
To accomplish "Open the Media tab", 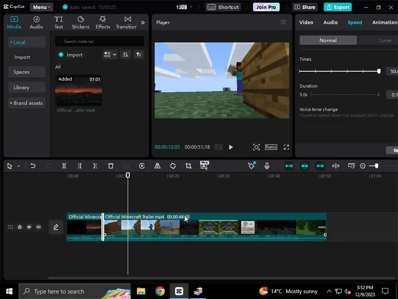I will (x=14, y=23).
